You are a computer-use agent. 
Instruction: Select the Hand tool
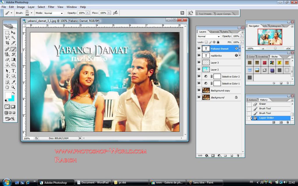point(7,87)
